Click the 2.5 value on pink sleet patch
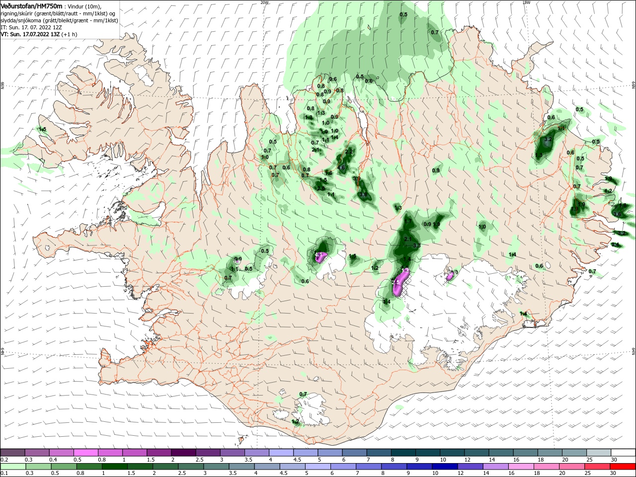 pyautogui.click(x=396, y=282)
